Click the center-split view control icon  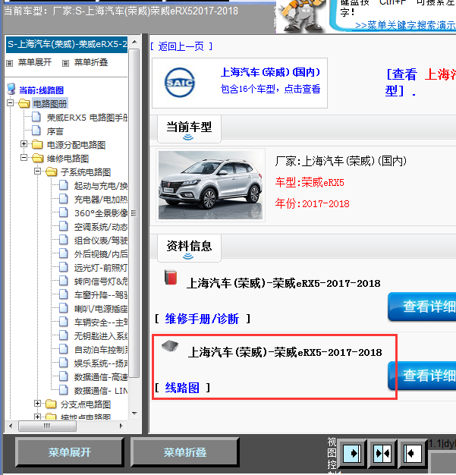coord(382,454)
